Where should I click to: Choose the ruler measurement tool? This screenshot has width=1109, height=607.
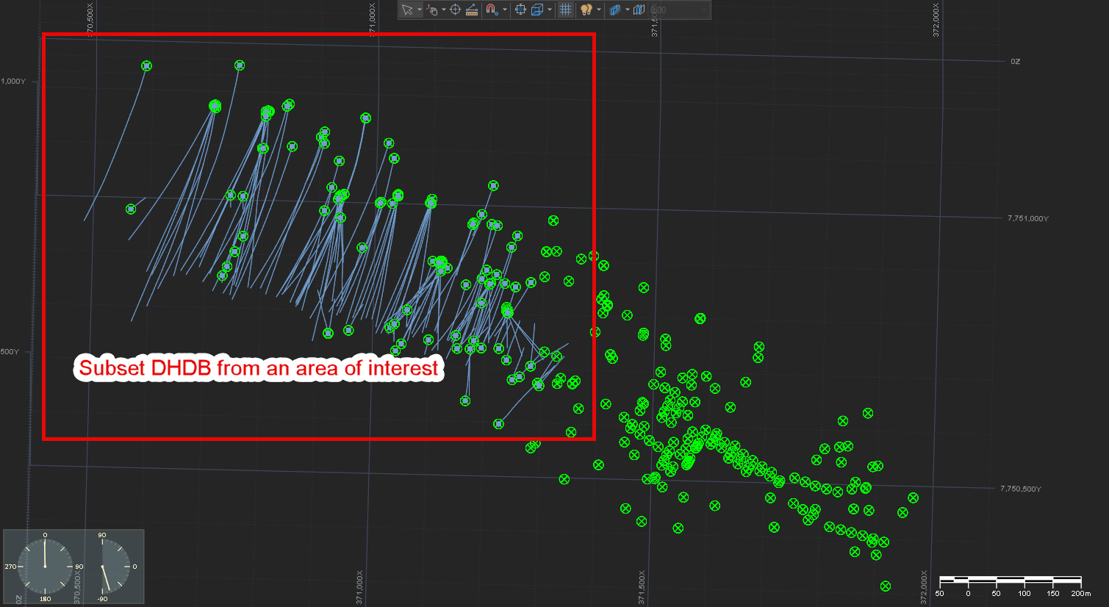click(472, 10)
